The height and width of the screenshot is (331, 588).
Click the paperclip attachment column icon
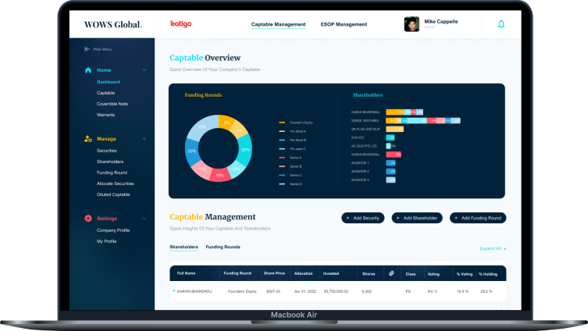point(391,273)
